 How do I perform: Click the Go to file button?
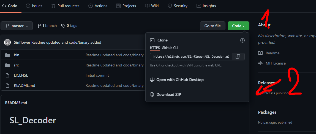point(213,26)
